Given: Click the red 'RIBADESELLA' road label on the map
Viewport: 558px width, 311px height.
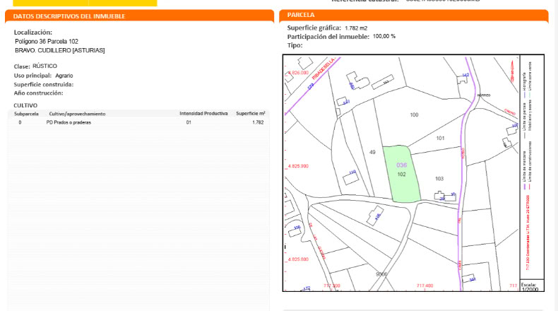Looking at the screenshot, I should [x=323, y=69].
